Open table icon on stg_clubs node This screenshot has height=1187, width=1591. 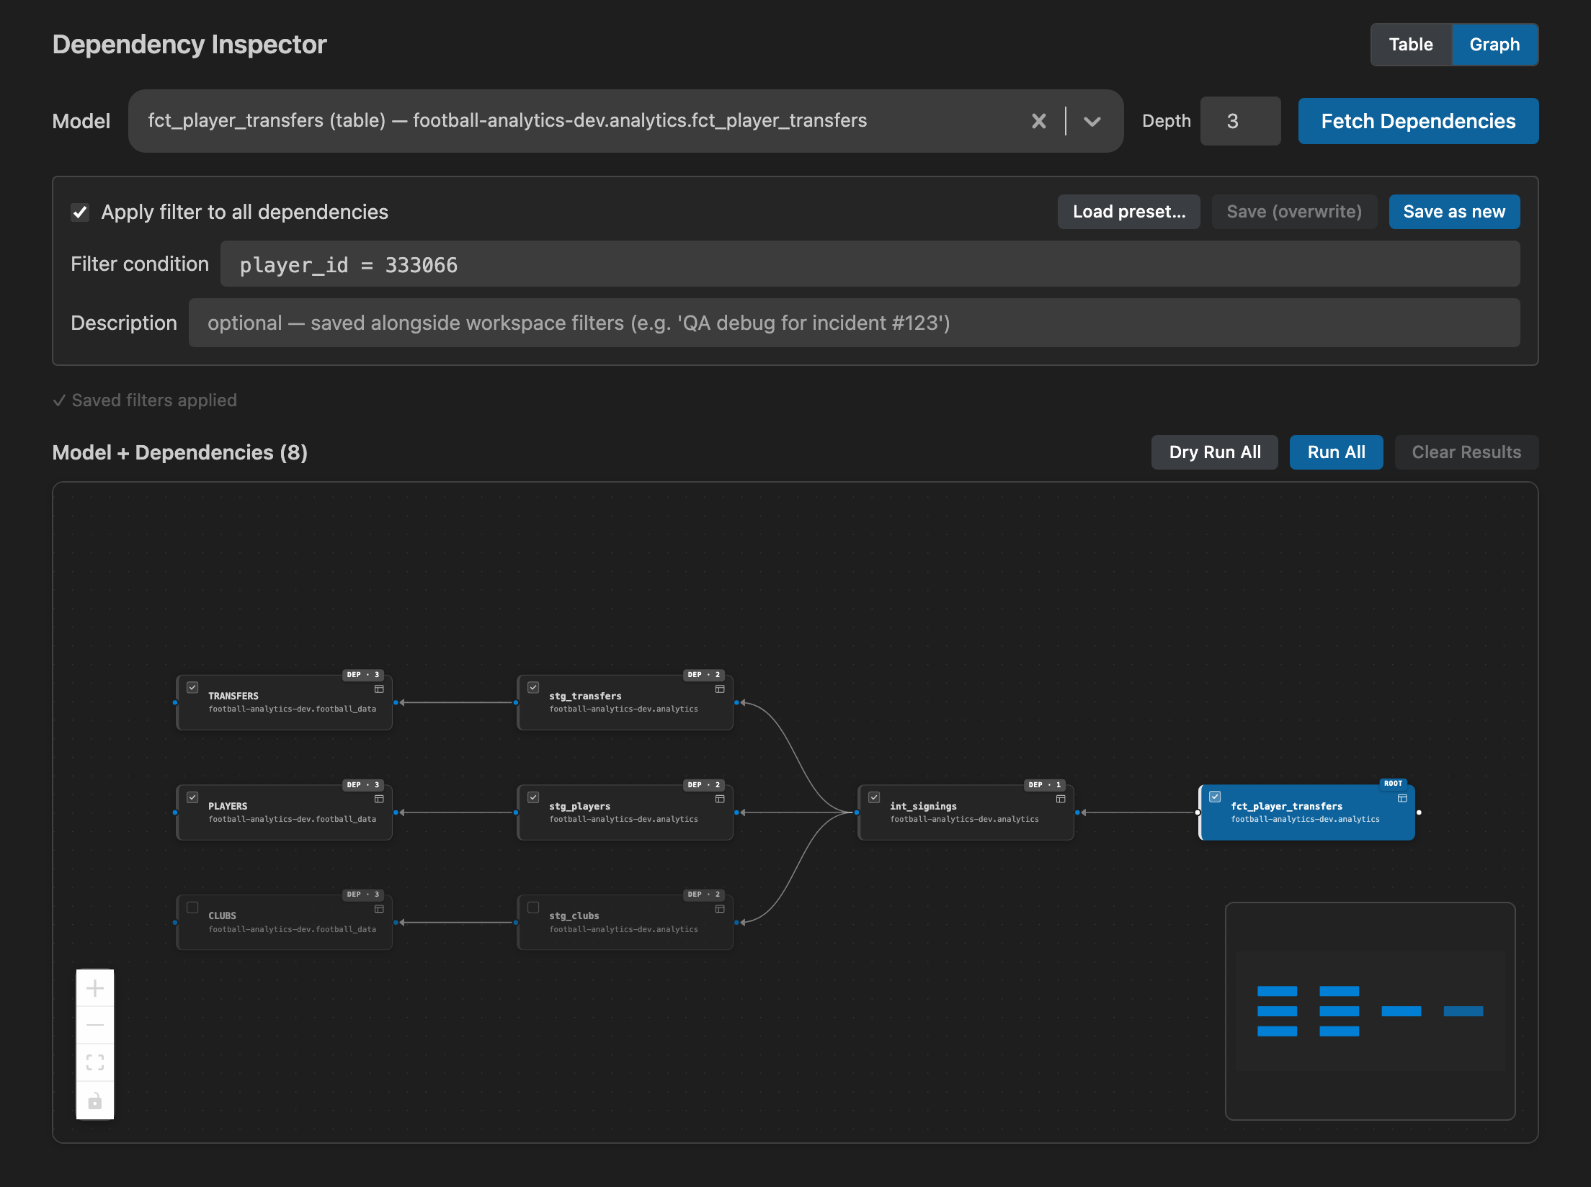pos(720,909)
